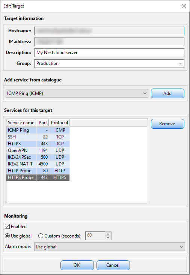Click port 22 cell of SSH
Image resolution: width=190 pixels, height=275 pixels.
tap(43, 137)
